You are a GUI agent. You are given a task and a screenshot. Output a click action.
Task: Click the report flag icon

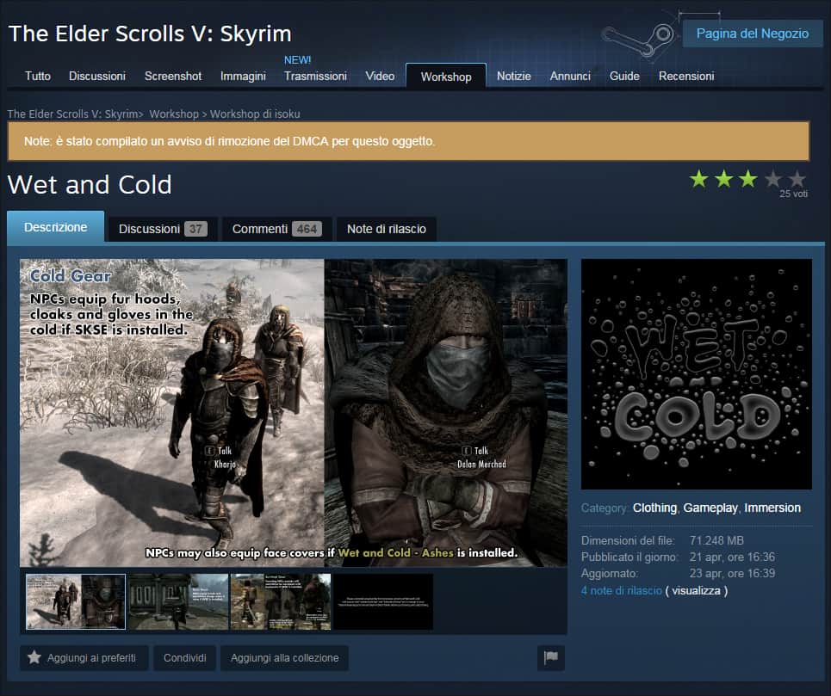tap(550, 658)
